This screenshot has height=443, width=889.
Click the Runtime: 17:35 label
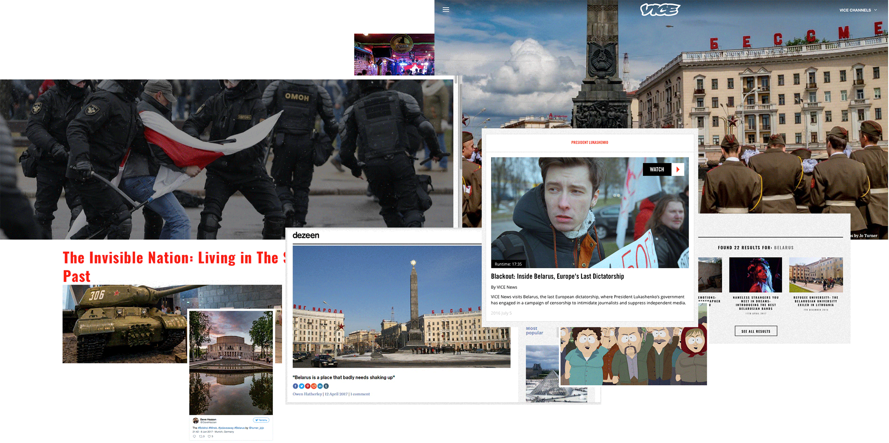point(508,264)
